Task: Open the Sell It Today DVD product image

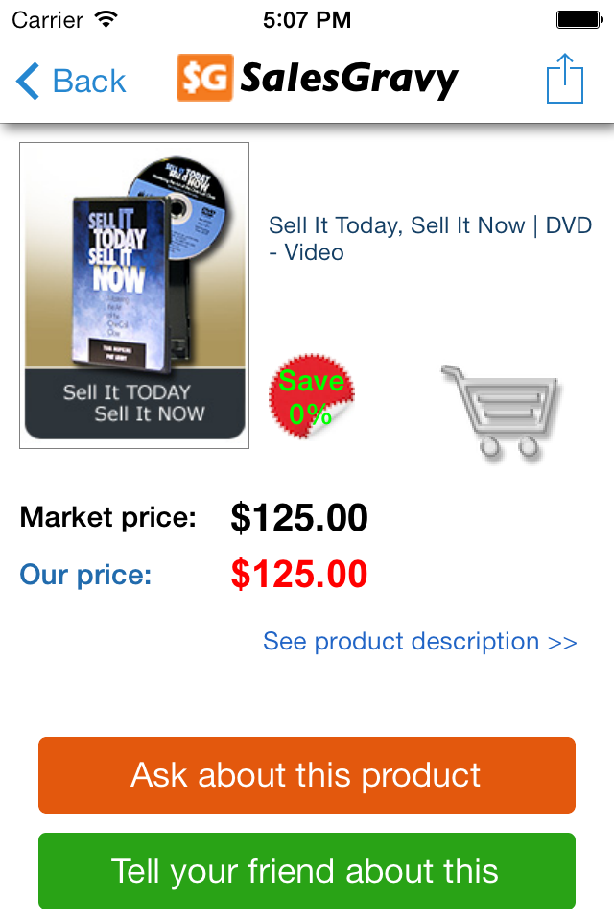Action: [134, 295]
